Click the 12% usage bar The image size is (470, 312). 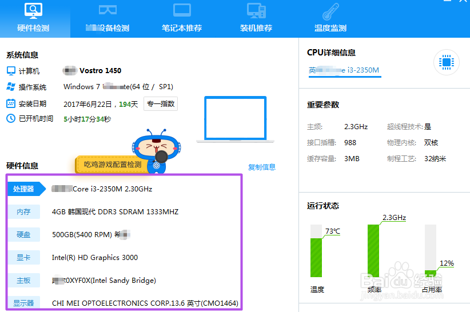[431, 251]
